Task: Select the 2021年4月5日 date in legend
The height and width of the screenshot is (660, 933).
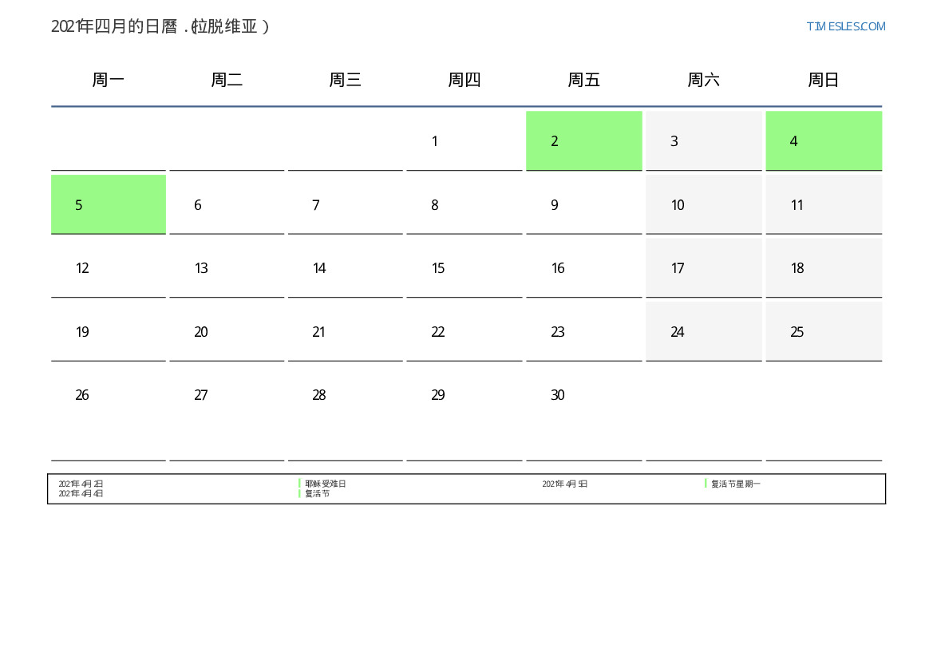Action: pos(565,484)
